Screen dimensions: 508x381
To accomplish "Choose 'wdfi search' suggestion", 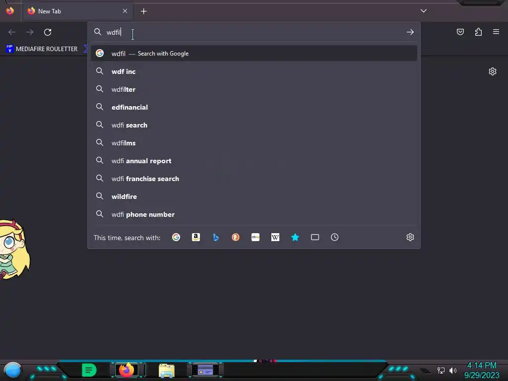I will coord(254,125).
